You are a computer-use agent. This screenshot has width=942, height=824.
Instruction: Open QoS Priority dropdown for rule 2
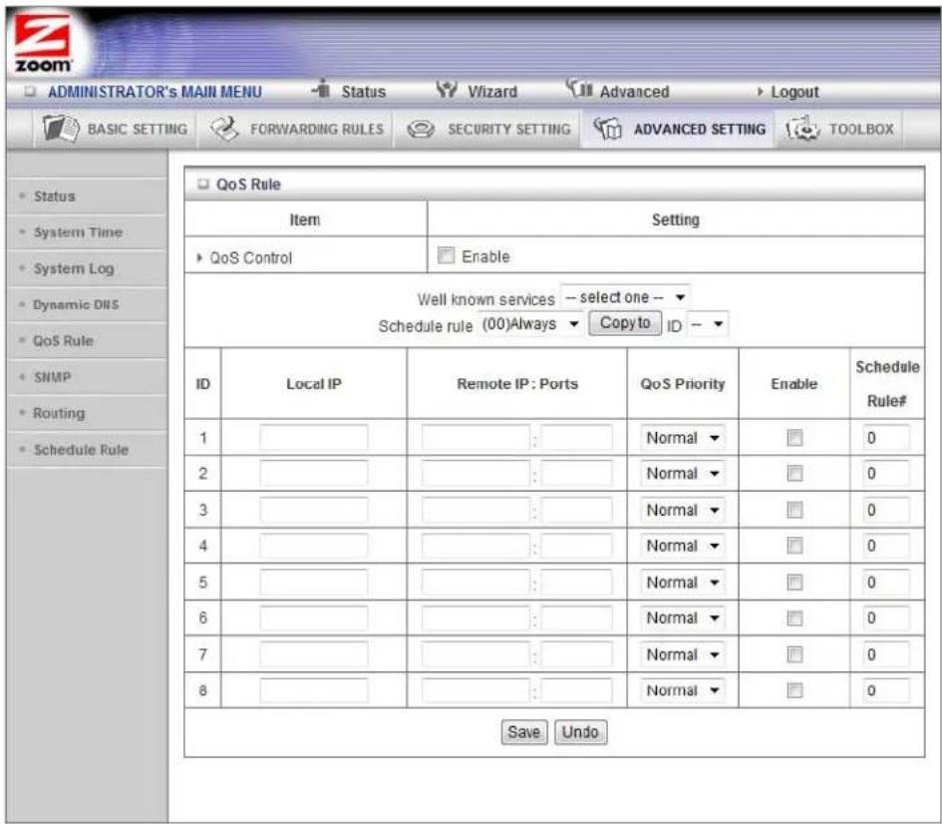tap(682, 474)
